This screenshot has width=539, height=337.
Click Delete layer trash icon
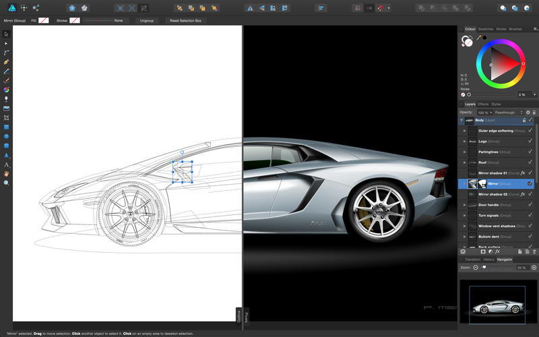pyautogui.click(x=534, y=251)
